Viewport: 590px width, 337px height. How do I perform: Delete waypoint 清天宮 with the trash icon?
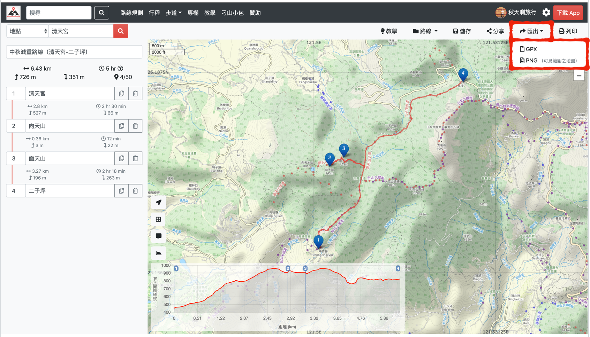click(x=135, y=93)
